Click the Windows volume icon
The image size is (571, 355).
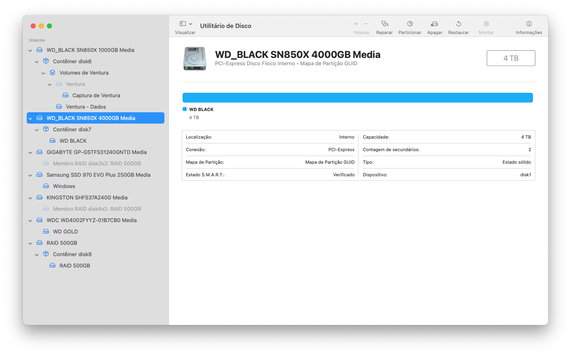click(x=46, y=186)
